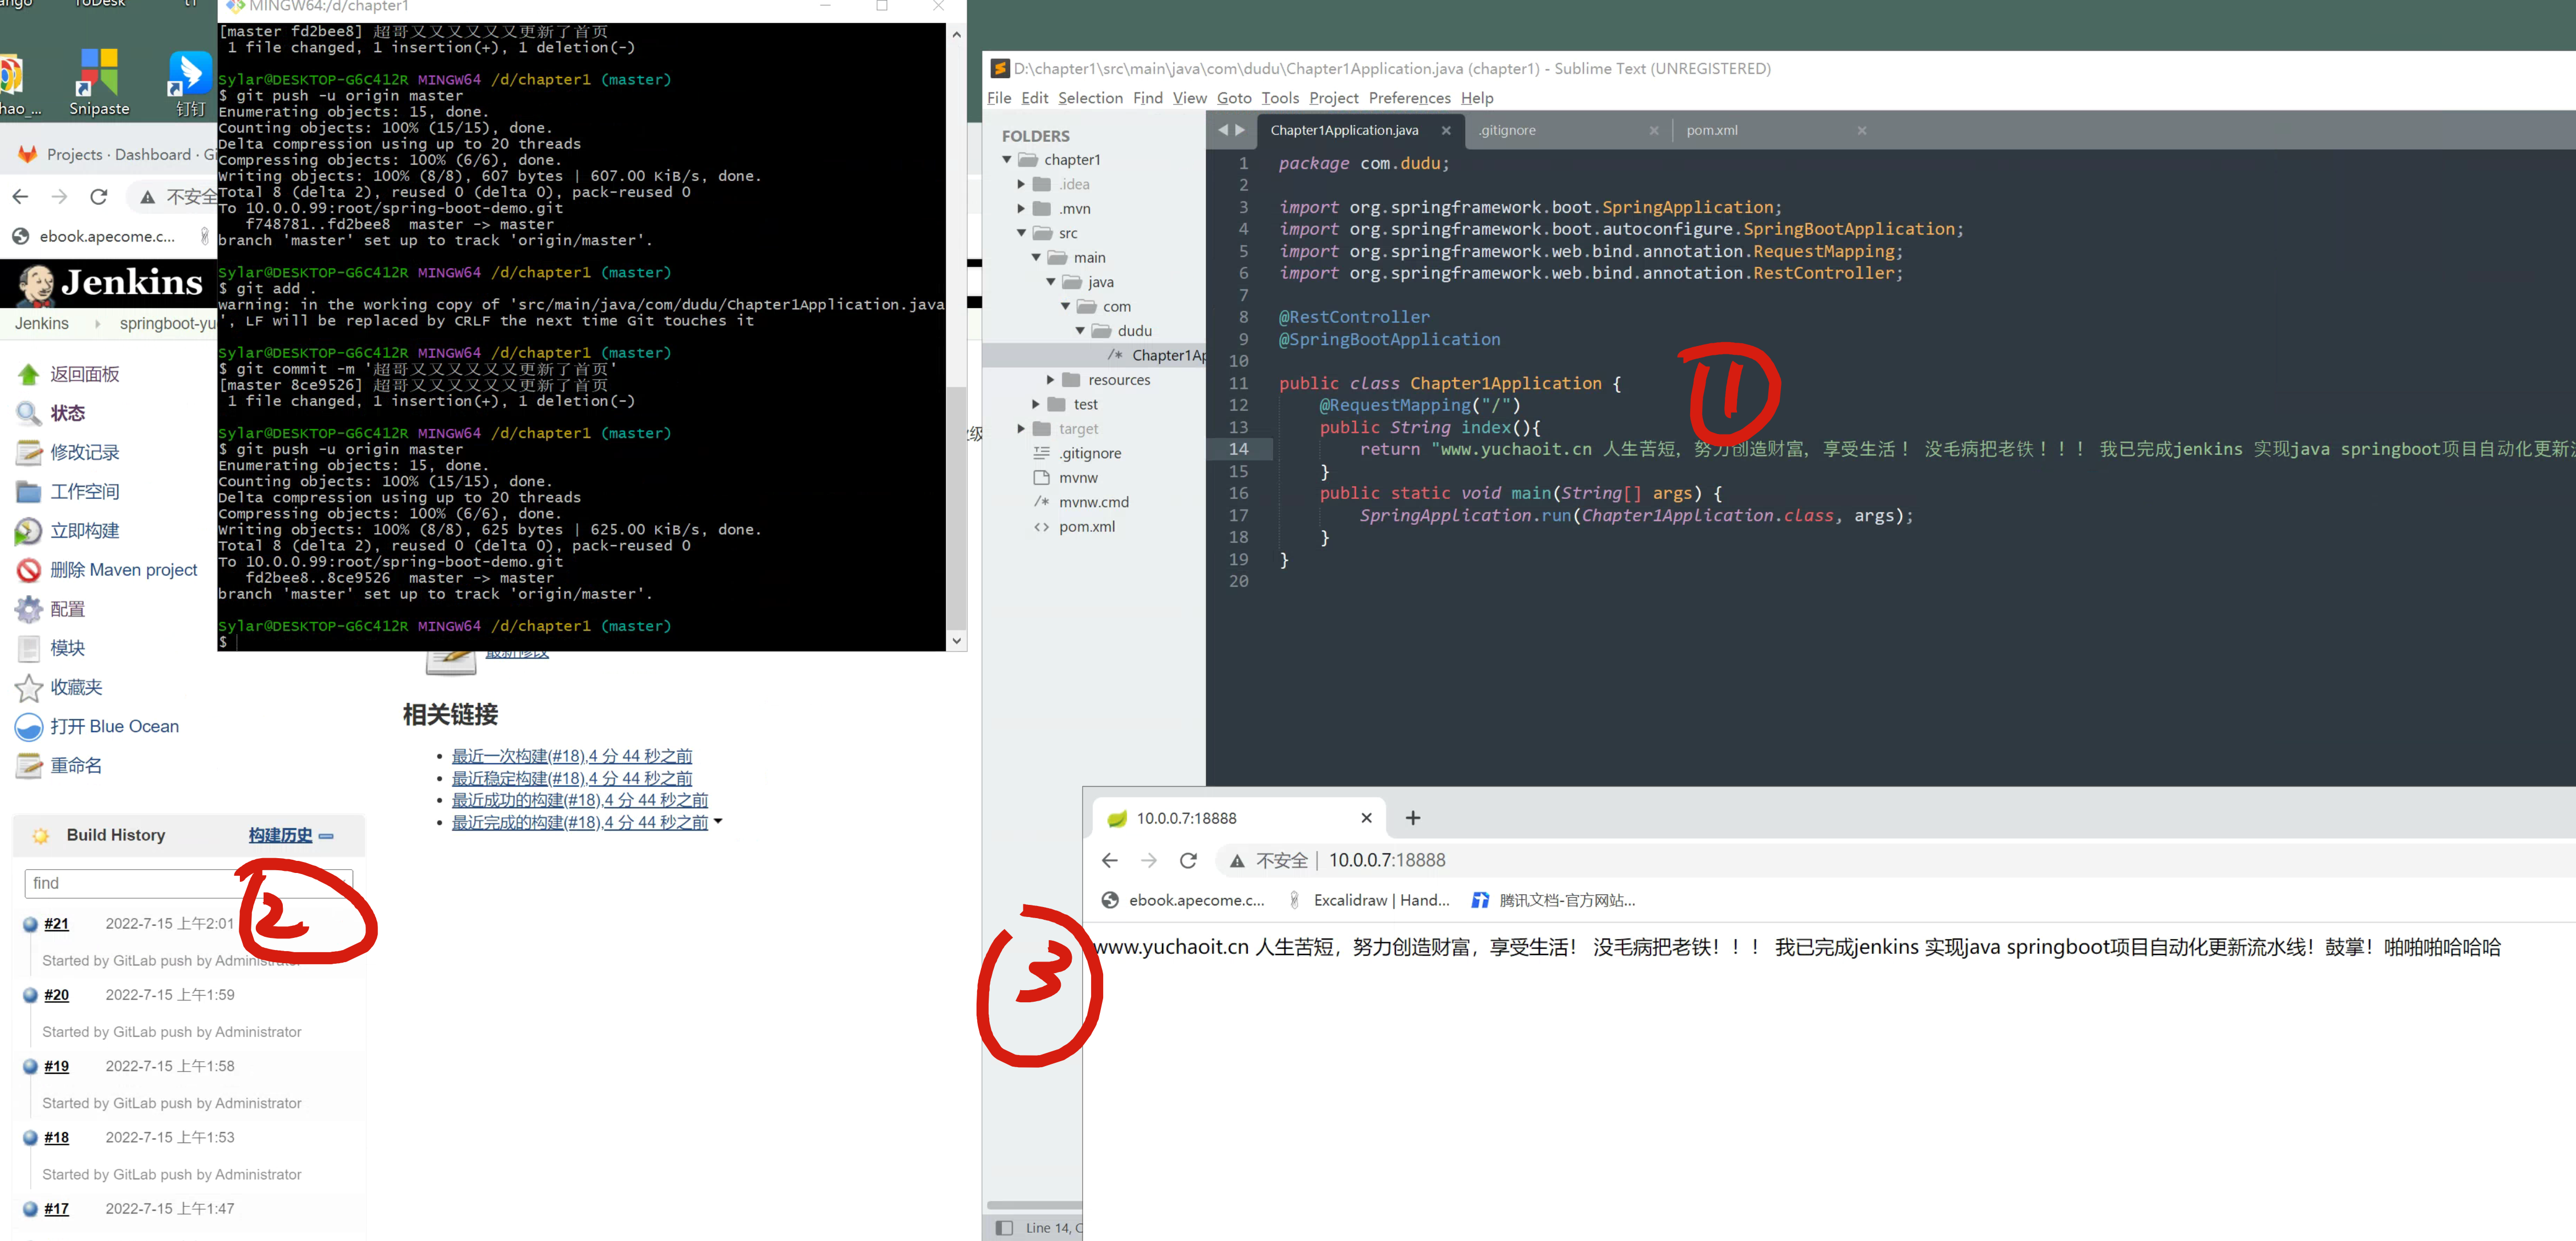This screenshot has width=2576, height=1241.
Task: Switch to the pom.xml tab
Action: pyautogui.click(x=1711, y=130)
